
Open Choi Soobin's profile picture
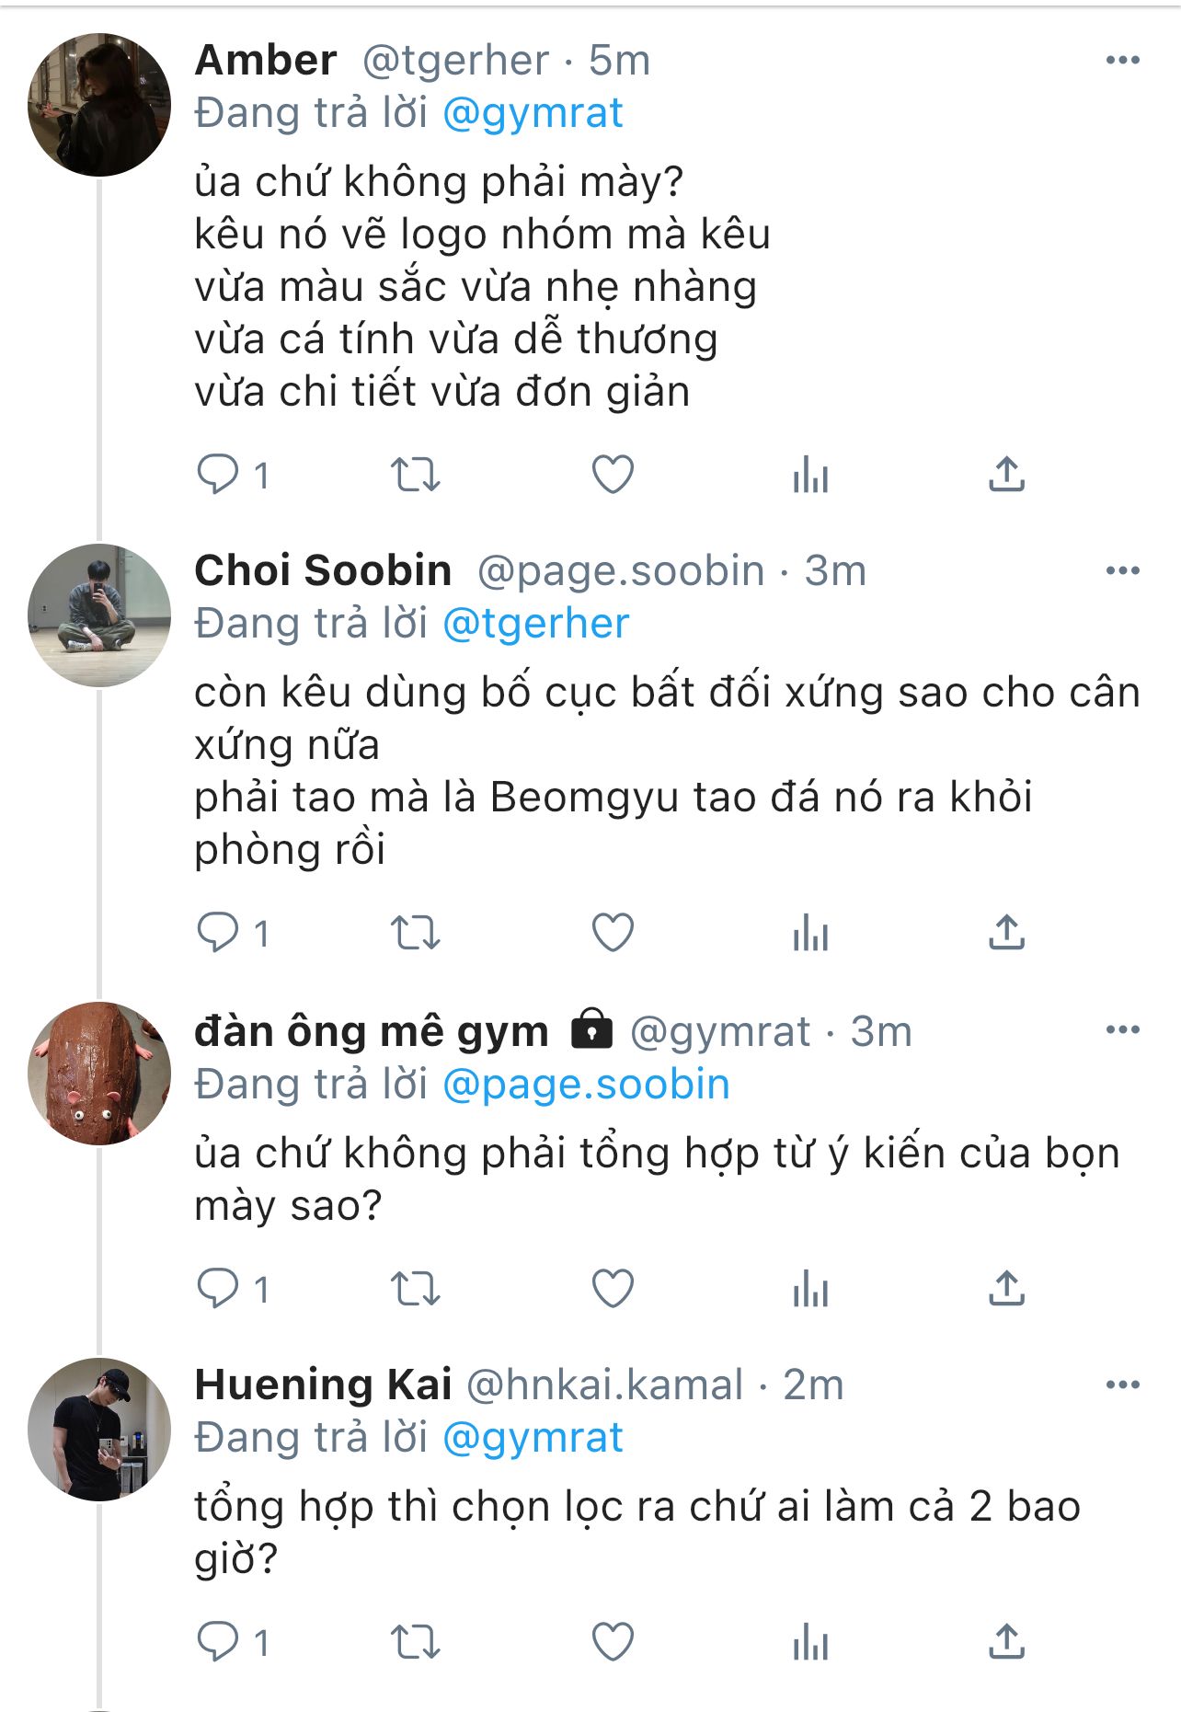[x=99, y=615]
